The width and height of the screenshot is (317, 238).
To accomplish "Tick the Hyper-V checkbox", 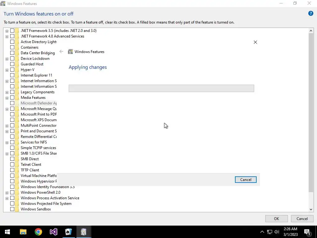I will [x=12, y=70].
